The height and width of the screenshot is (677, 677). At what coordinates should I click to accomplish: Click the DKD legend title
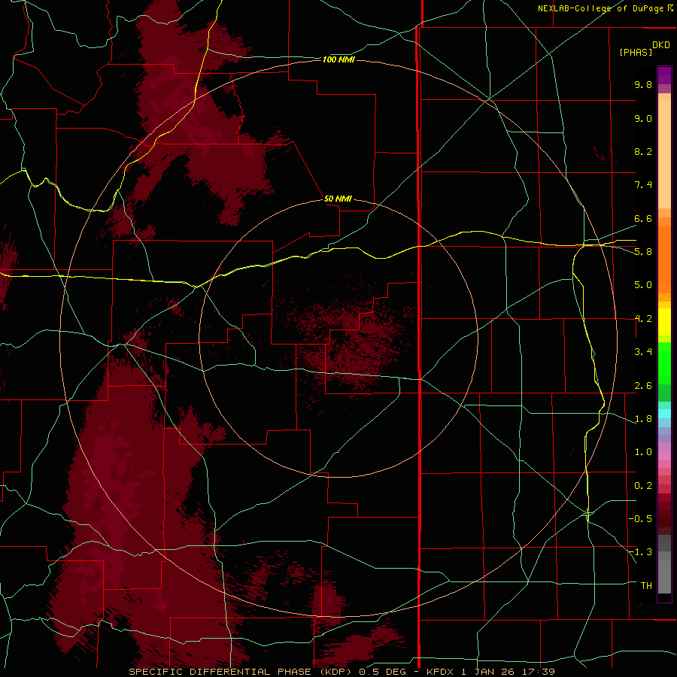coord(661,45)
